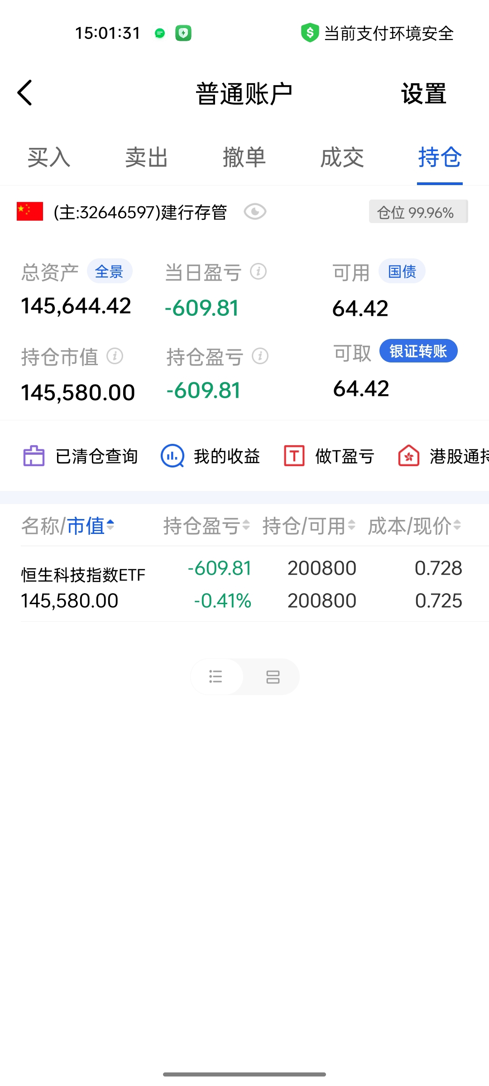This screenshot has height=1086, width=489.
Task: Tap the 已清仓查询 briefcase icon
Action: tap(34, 456)
